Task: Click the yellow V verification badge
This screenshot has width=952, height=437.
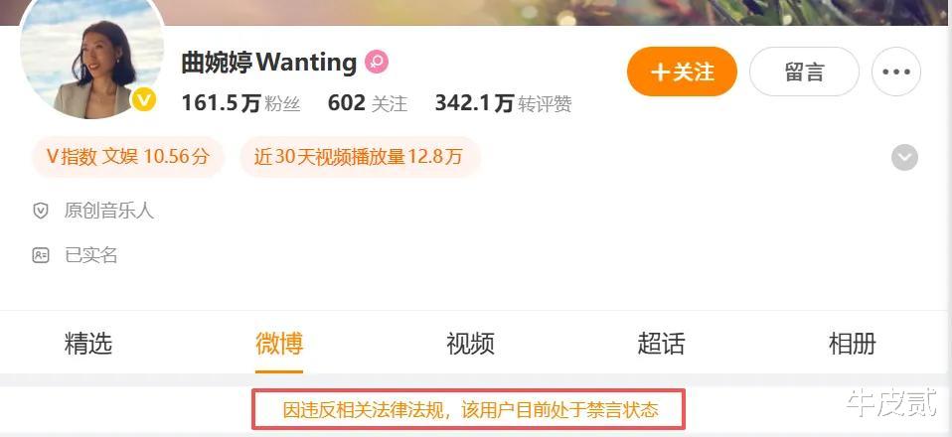Action: point(144,100)
